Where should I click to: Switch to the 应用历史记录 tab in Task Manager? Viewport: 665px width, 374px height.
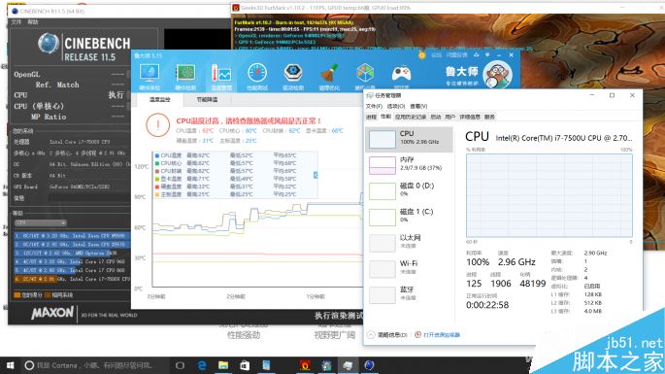coord(410,117)
